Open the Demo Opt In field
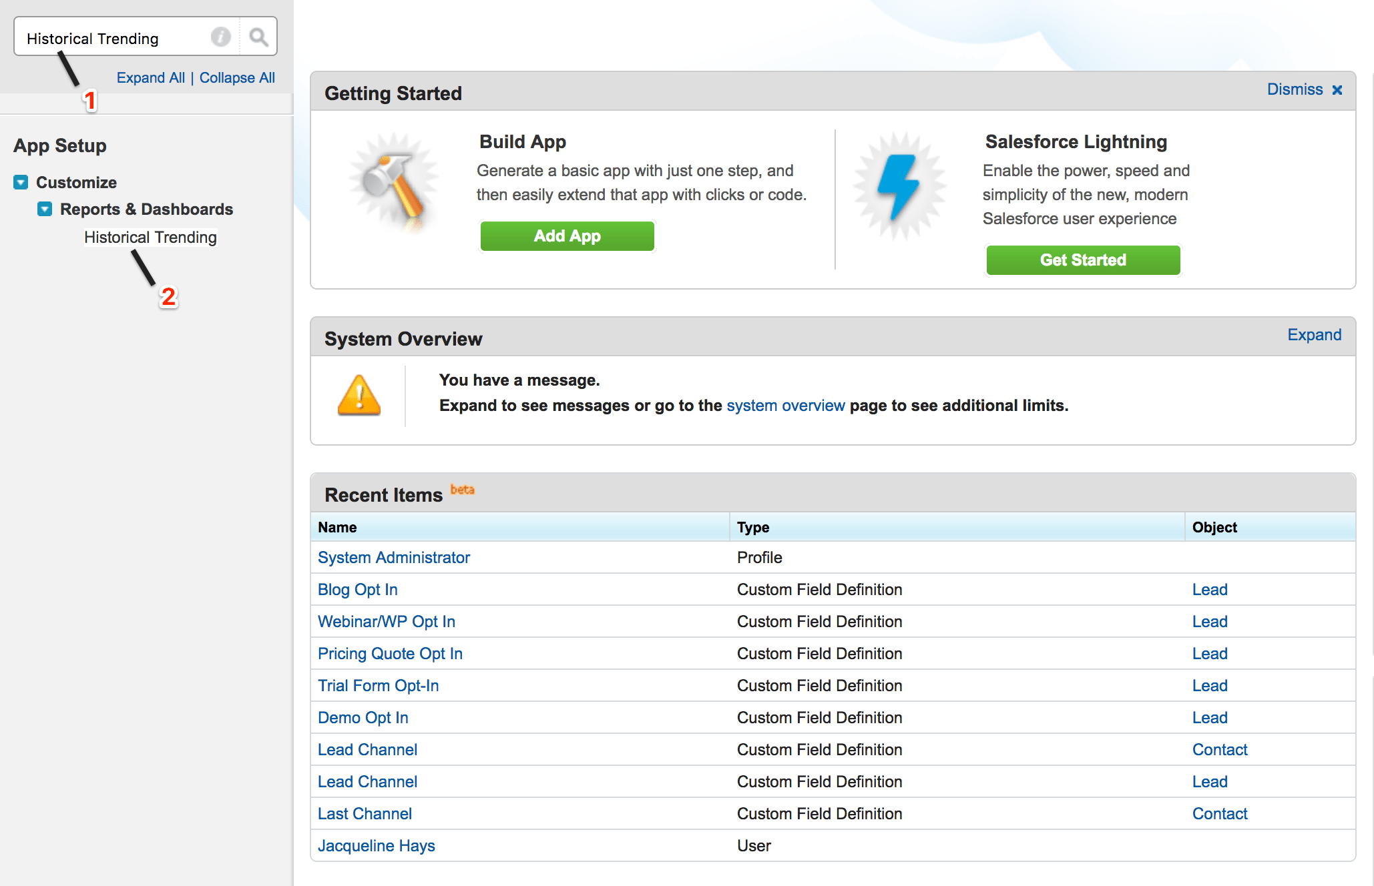 363,717
